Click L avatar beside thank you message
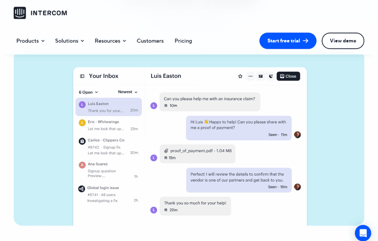Screen dimensions: 378x241 pyautogui.click(x=154, y=210)
